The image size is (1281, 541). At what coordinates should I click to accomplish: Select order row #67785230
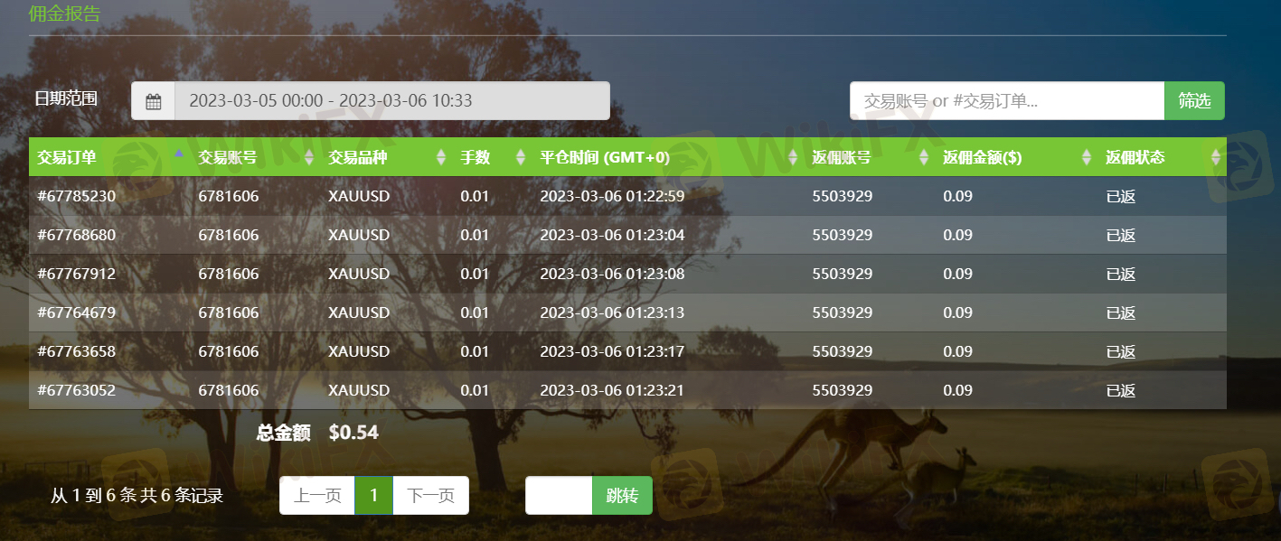coord(77,196)
